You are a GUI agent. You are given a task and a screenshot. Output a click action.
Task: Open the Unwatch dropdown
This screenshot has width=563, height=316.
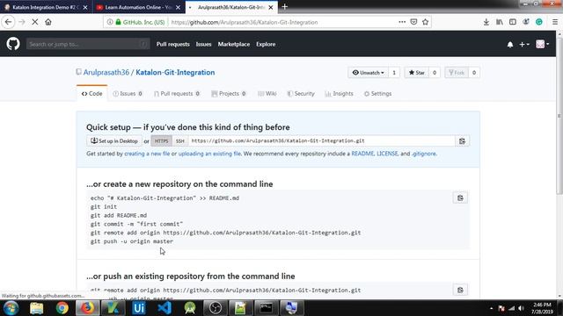coord(368,73)
